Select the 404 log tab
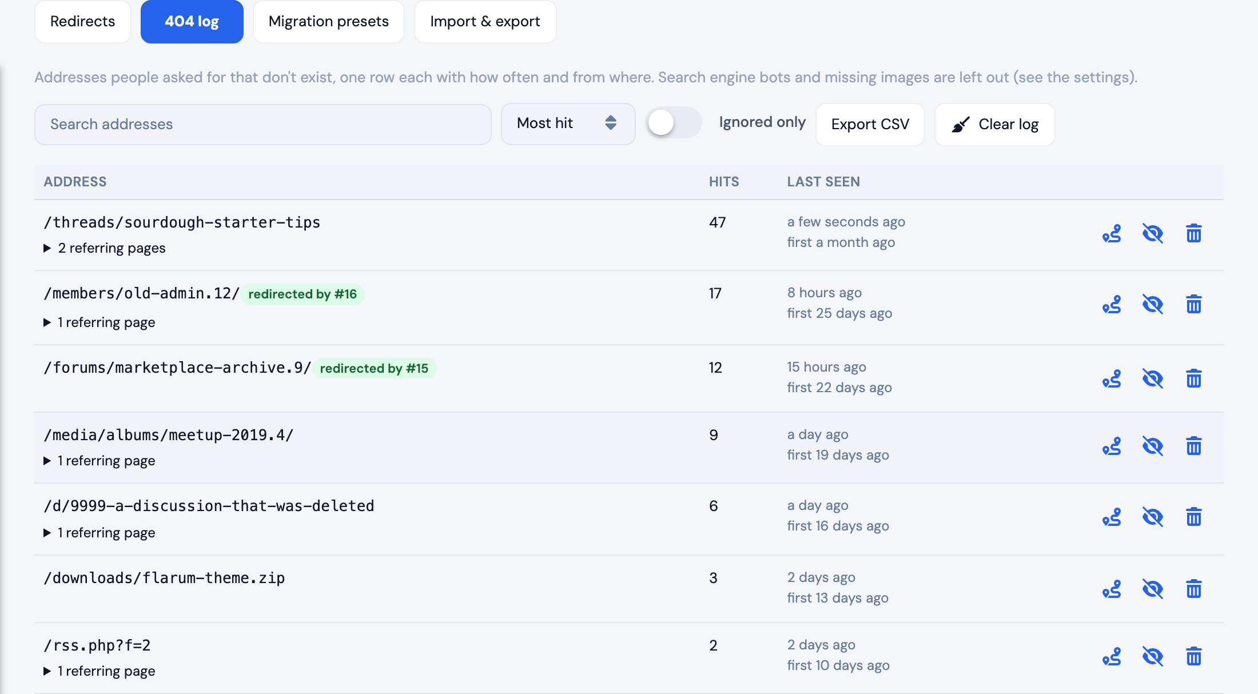This screenshot has width=1258, height=694. coord(192,22)
